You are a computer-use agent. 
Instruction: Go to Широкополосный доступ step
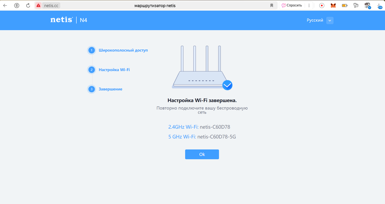tap(123, 50)
